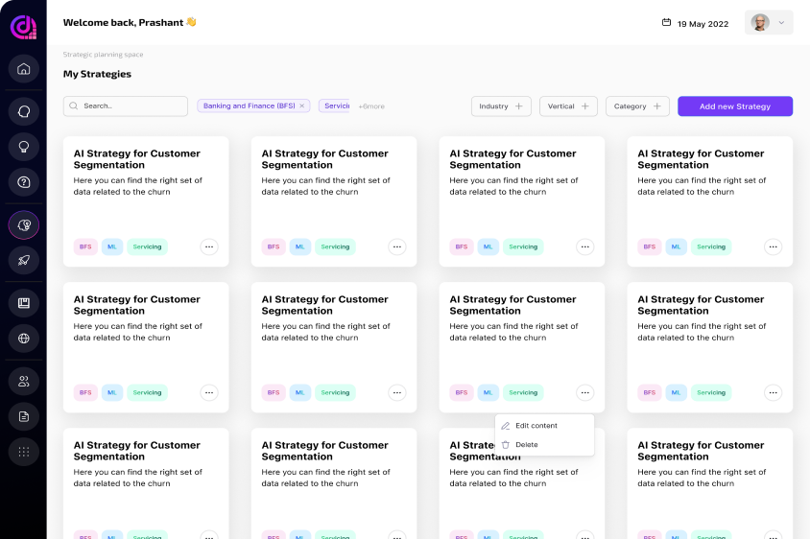Open the document icon in sidebar
The image size is (810, 539).
(23, 416)
